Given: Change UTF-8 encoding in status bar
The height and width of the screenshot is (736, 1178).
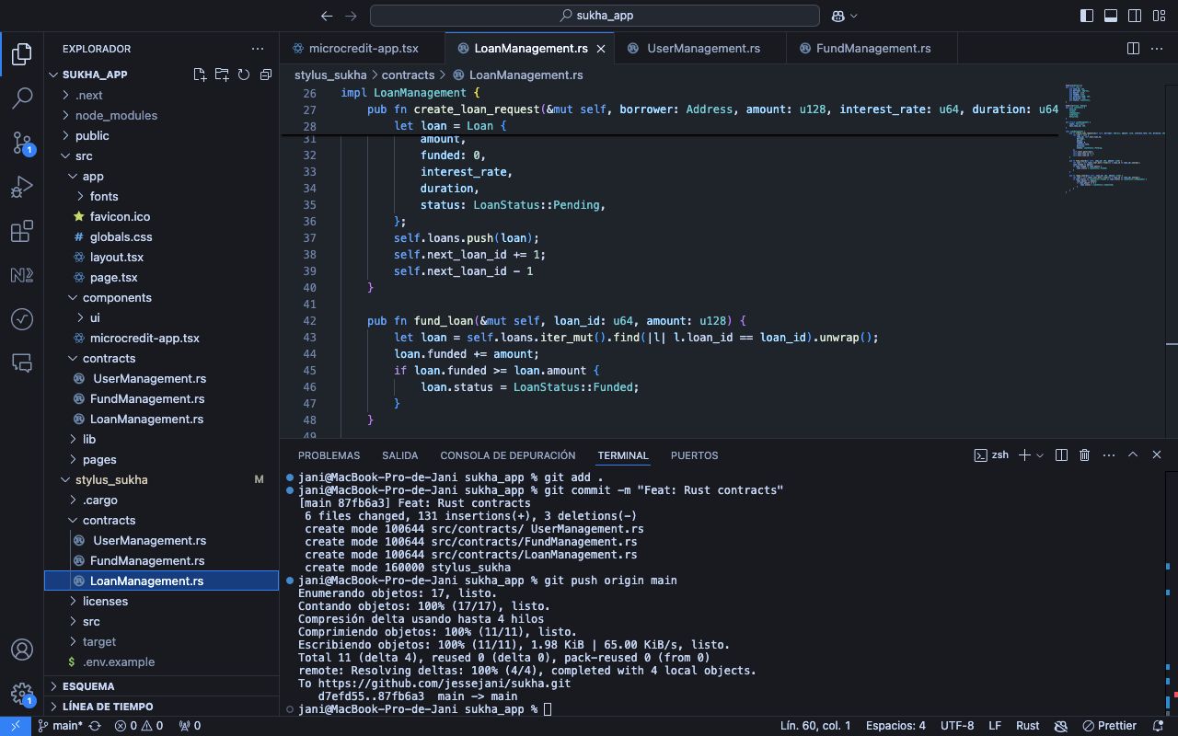Looking at the screenshot, I should 957,725.
